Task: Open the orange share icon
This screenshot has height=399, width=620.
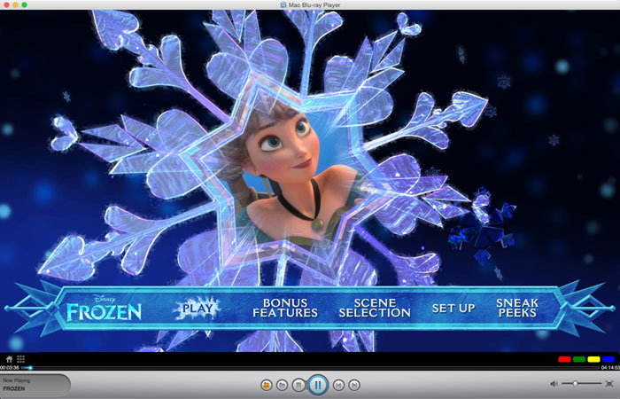Action: pos(266,385)
